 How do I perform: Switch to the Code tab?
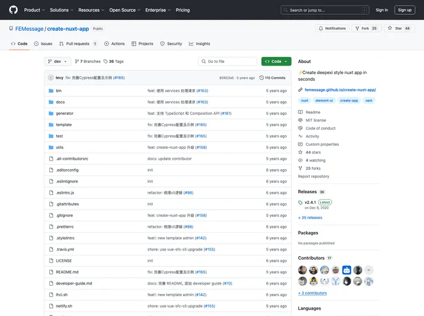19,44
